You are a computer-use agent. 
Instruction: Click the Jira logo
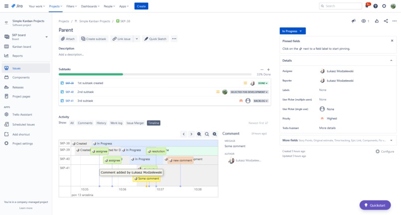coord(17,6)
